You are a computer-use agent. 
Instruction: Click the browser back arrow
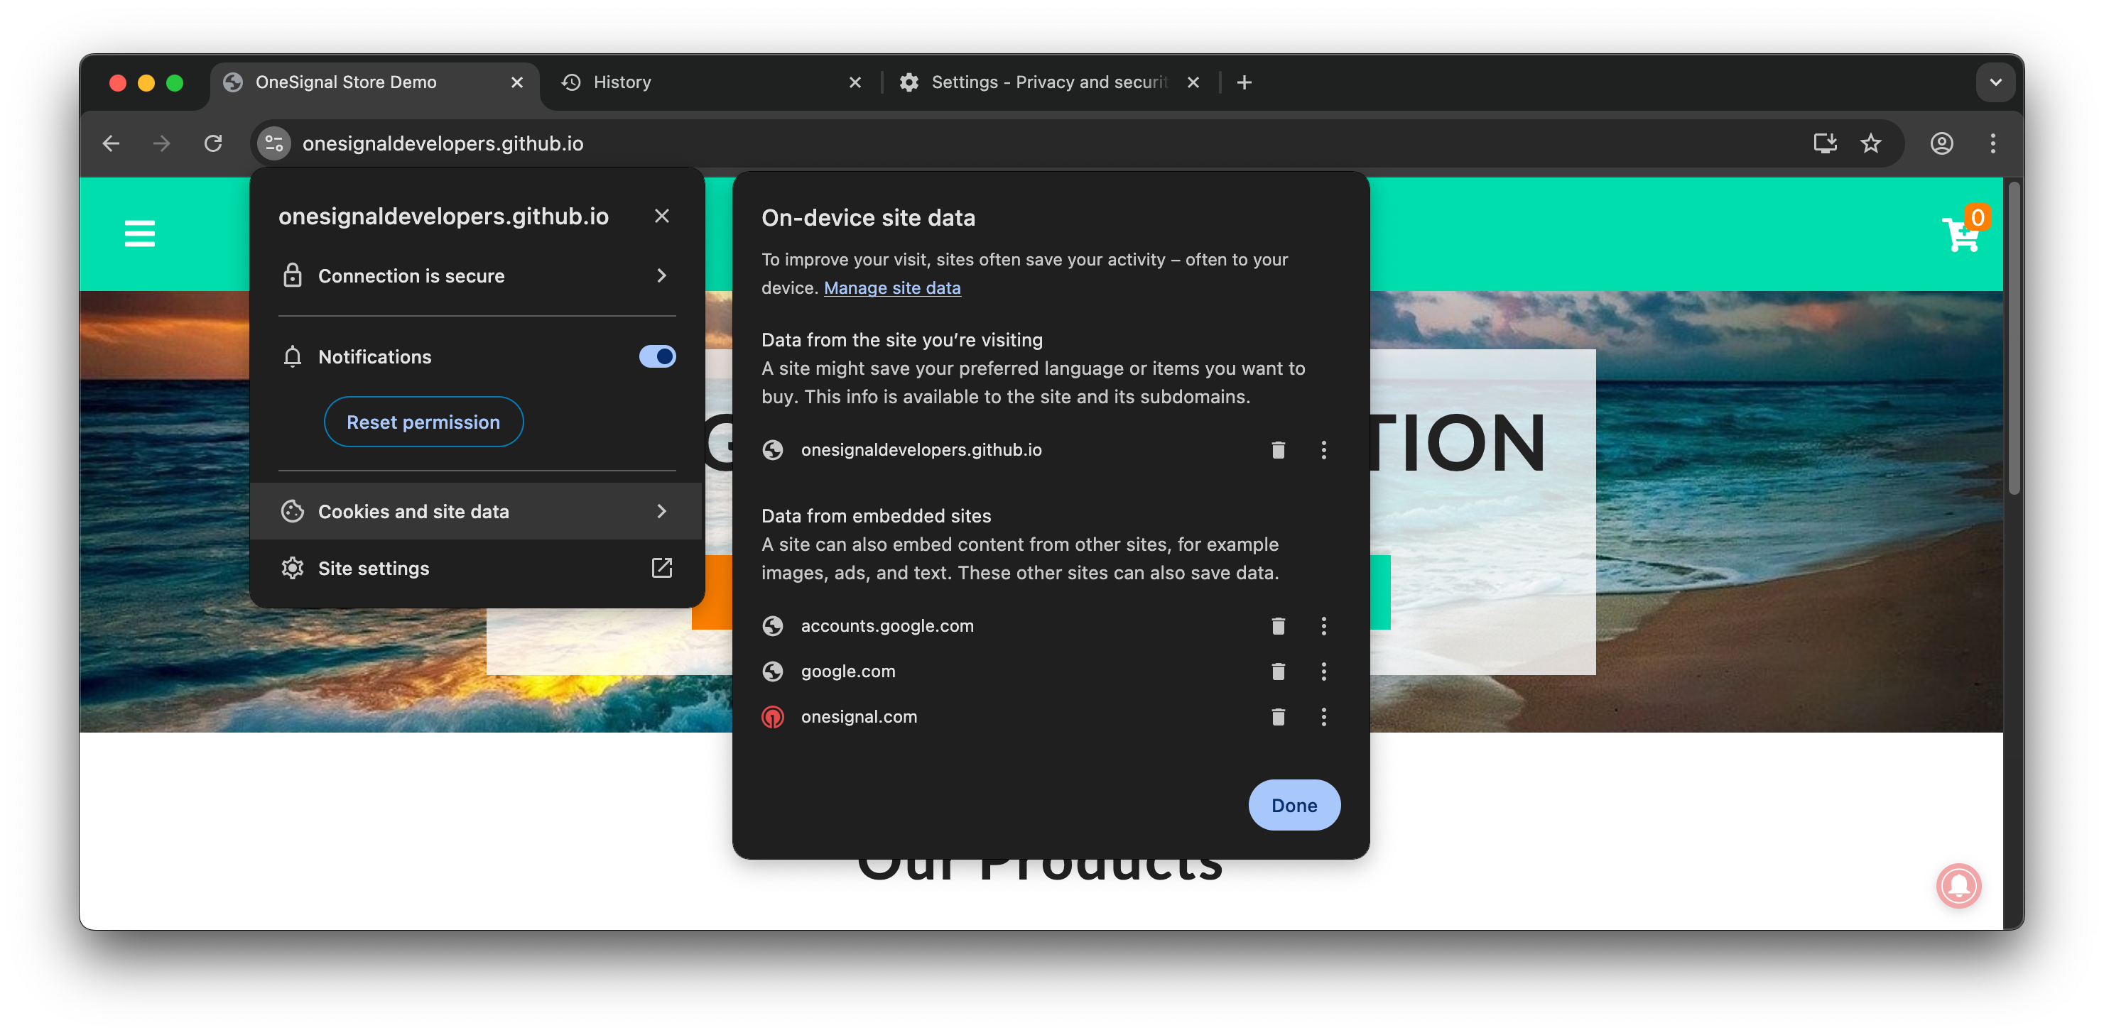(x=111, y=143)
